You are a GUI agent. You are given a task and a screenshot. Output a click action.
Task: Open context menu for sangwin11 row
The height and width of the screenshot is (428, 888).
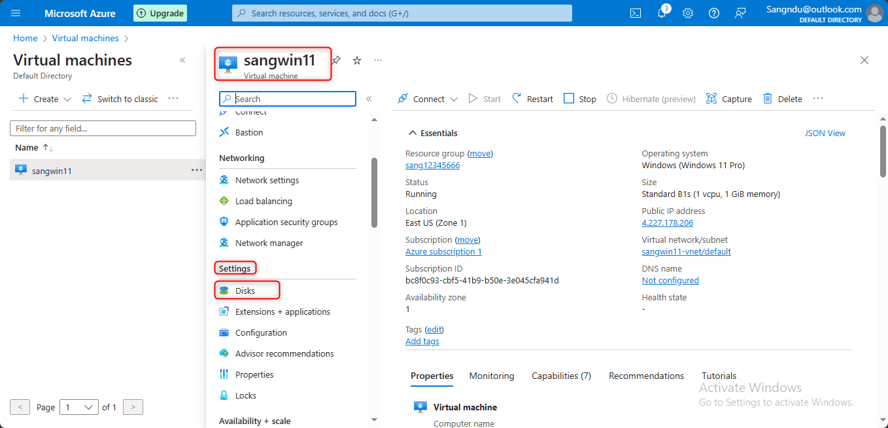click(x=197, y=170)
